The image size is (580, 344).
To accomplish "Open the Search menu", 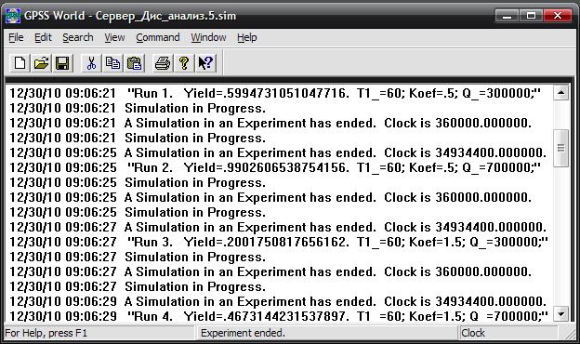I will tap(78, 37).
